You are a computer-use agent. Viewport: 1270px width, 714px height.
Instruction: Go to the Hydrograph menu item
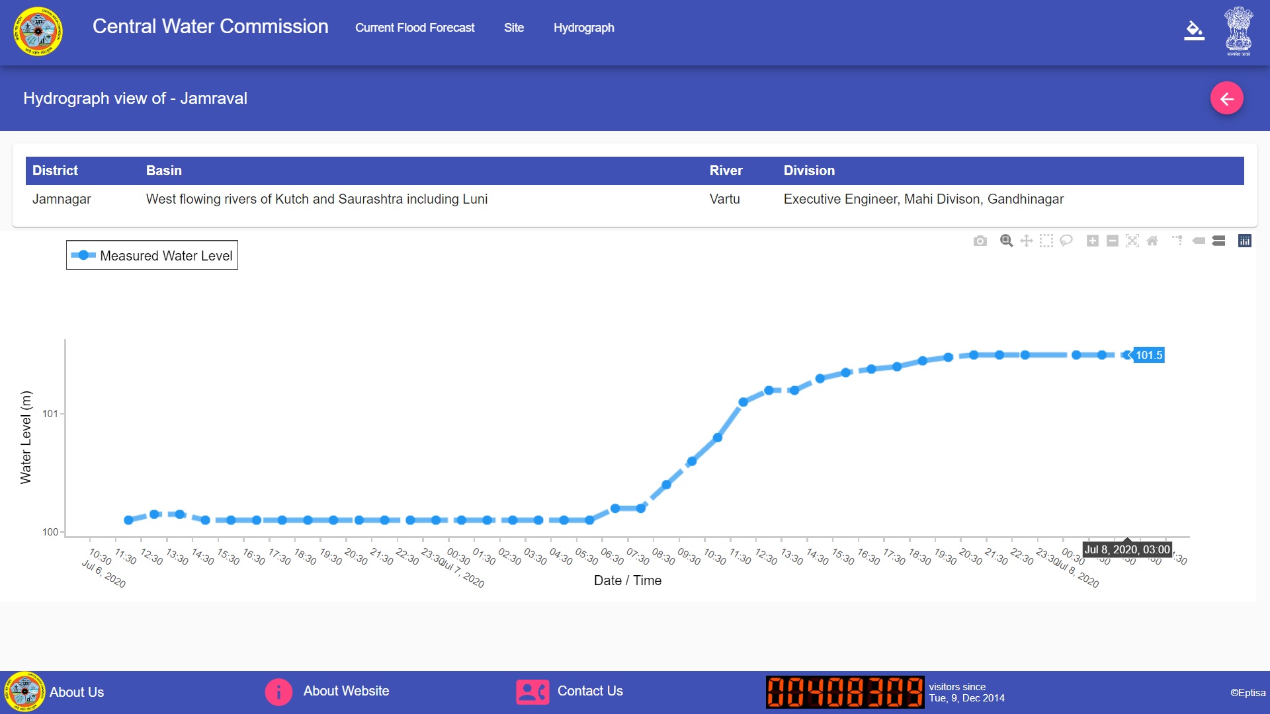583,28
